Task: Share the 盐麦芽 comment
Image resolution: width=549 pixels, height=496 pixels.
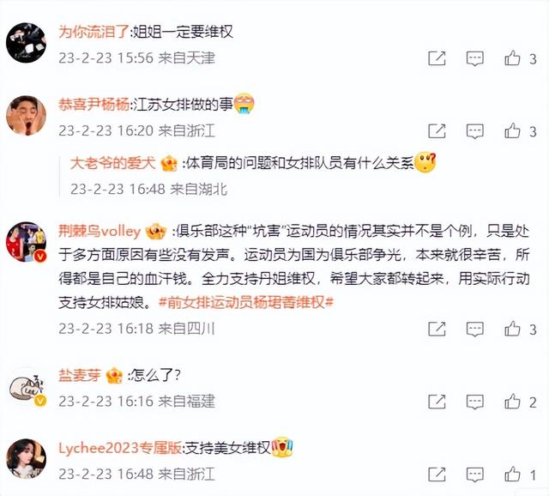Action: 437,402
